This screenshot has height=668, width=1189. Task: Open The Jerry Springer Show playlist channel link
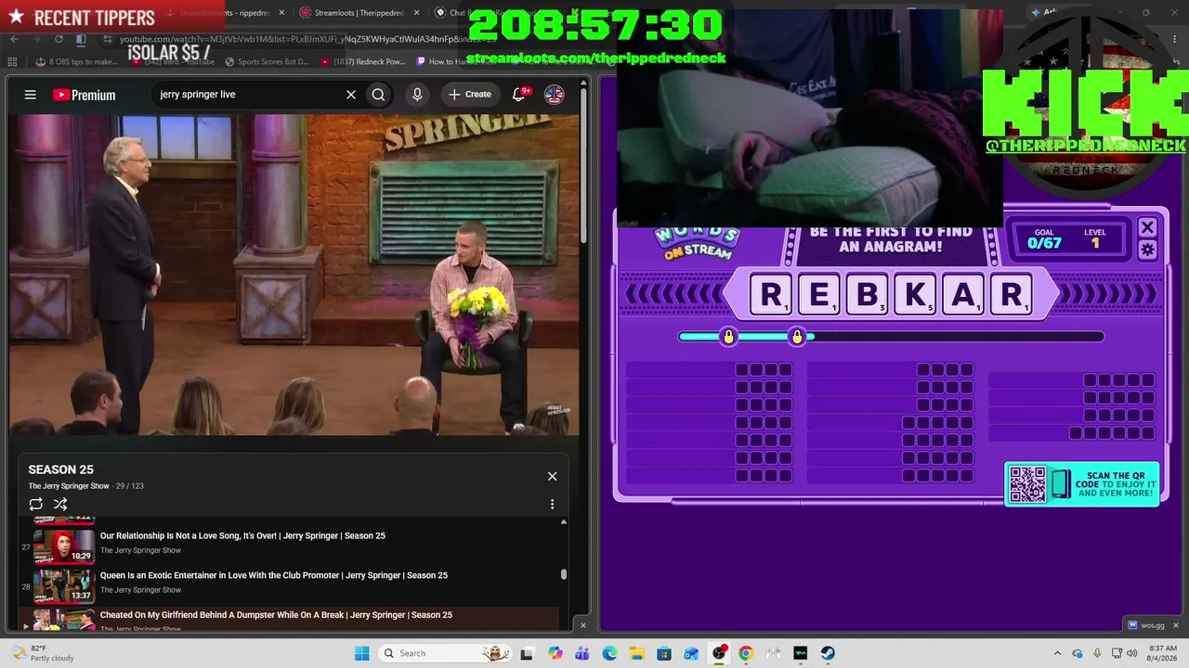click(69, 486)
